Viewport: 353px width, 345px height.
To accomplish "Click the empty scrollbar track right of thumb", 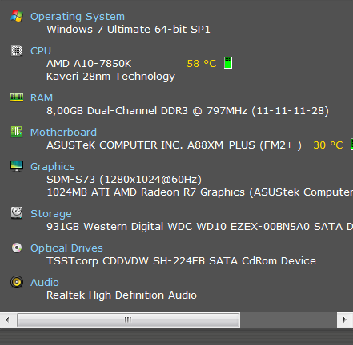I will click(x=288, y=319).
